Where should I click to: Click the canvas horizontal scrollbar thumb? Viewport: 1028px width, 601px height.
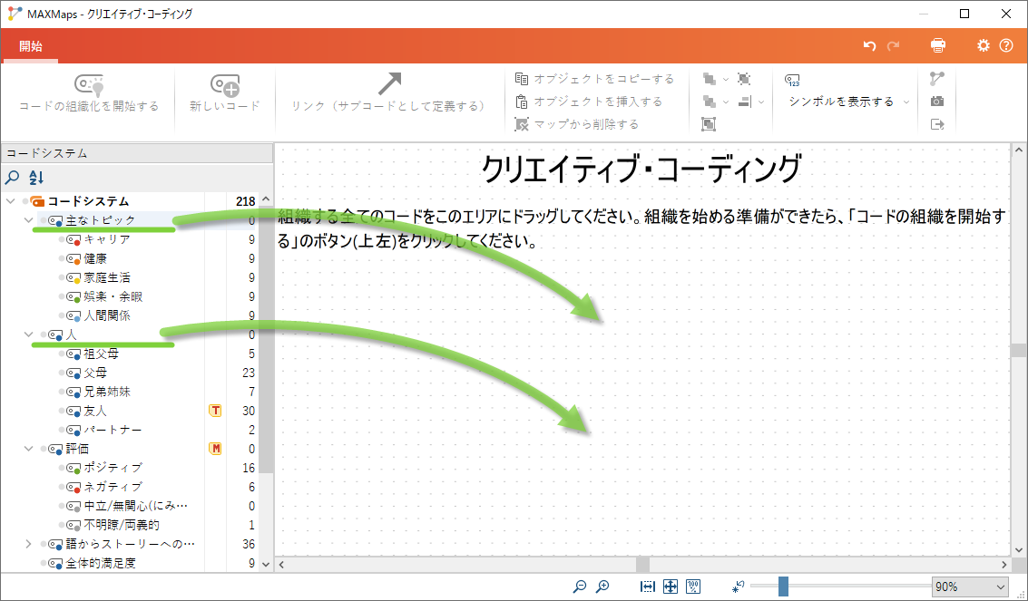[642, 565]
